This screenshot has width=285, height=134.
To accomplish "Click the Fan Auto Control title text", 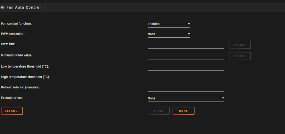I will [x=24, y=7].
